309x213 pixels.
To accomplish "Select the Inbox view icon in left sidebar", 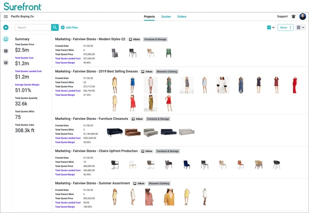I will point(6,39).
